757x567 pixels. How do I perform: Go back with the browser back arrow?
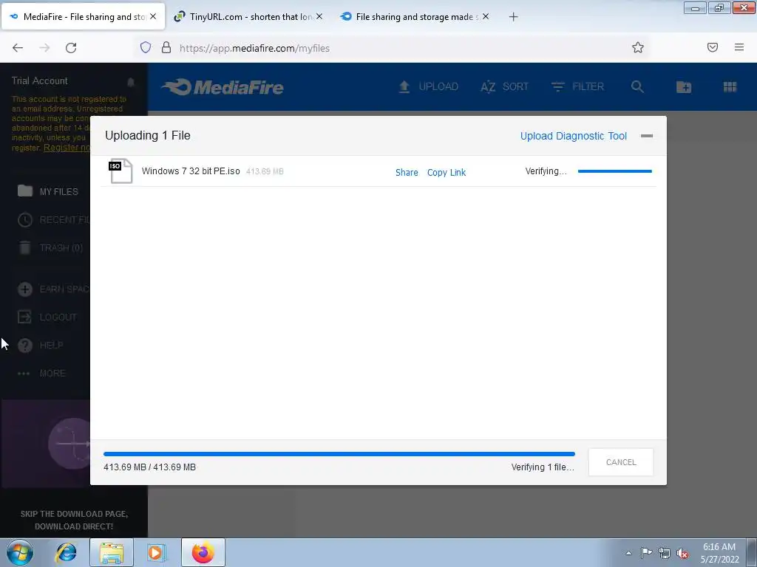point(18,48)
